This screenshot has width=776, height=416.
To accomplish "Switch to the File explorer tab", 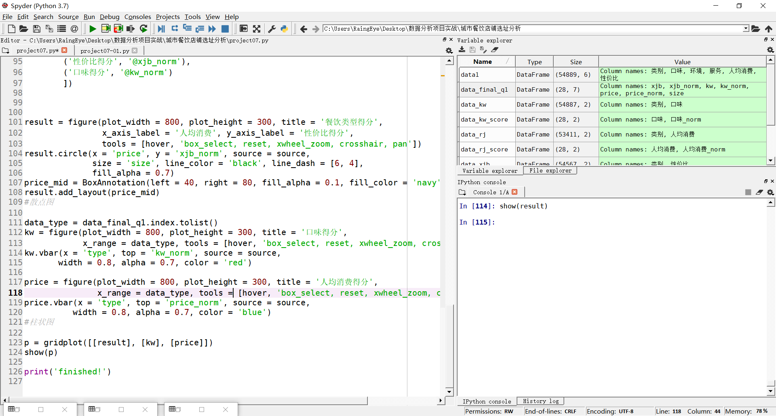I will pyautogui.click(x=550, y=171).
